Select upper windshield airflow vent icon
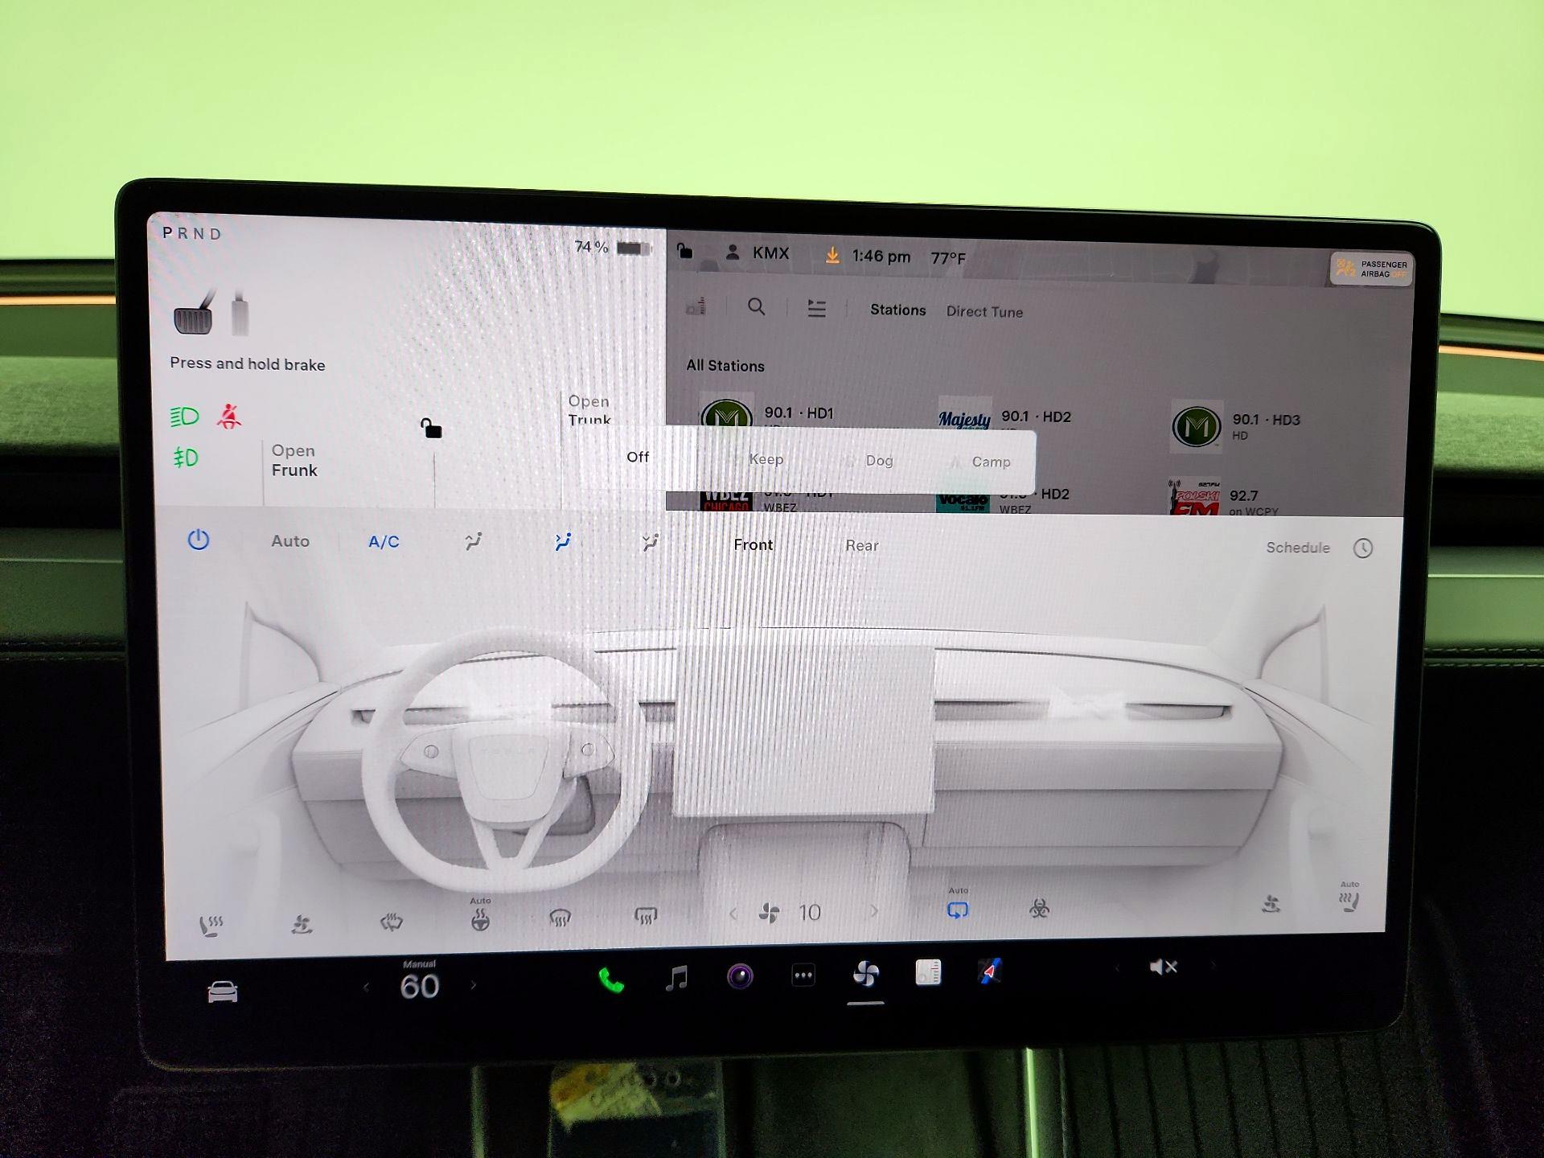 coord(474,542)
